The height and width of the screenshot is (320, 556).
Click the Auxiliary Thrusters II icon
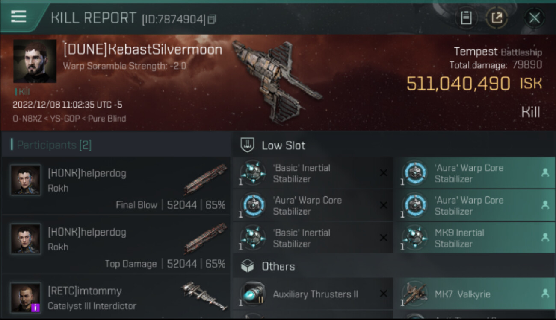[253, 294]
